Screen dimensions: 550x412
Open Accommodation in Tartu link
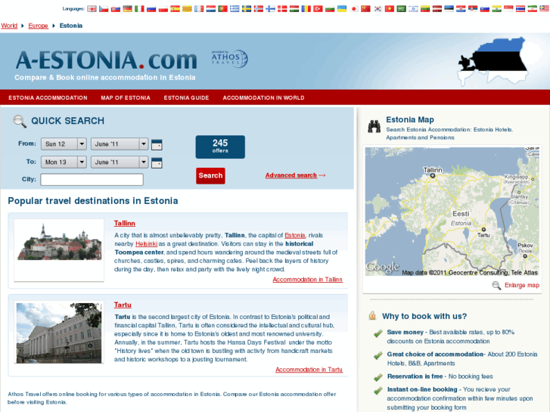pos(309,370)
